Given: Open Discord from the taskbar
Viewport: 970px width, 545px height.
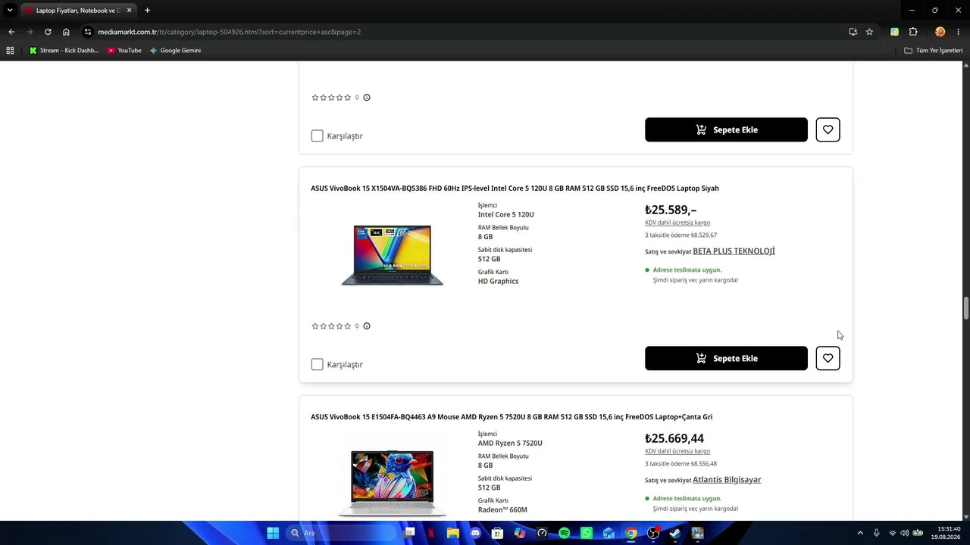Looking at the screenshot, I should click(x=475, y=533).
